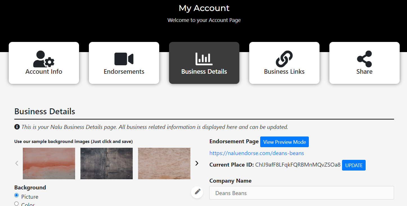Click the info circle beside the page description
The width and height of the screenshot is (407, 206).
click(x=17, y=127)
